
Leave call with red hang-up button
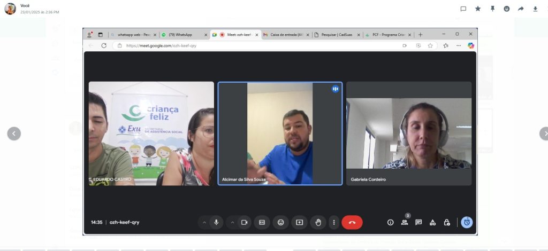click(x=352, y=222)
